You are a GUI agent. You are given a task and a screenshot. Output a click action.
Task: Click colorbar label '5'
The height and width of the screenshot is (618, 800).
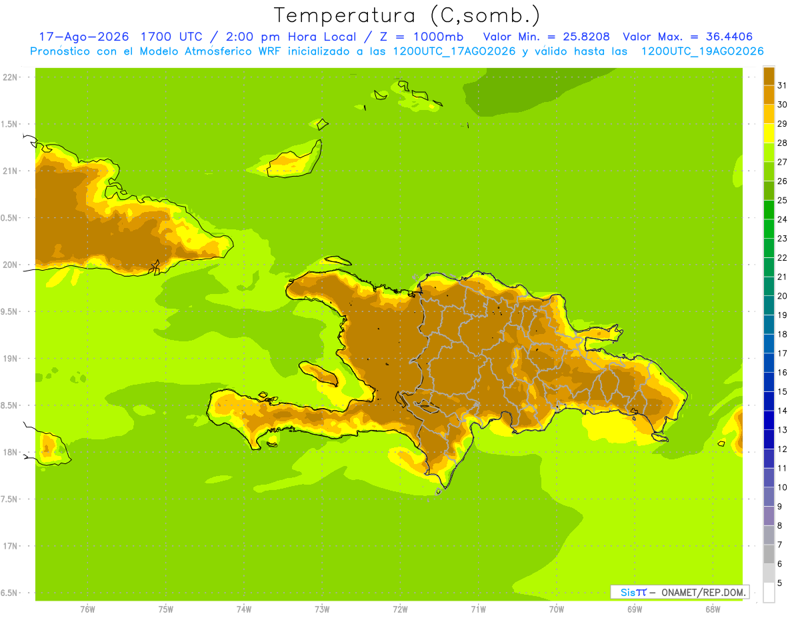(780, 583)
